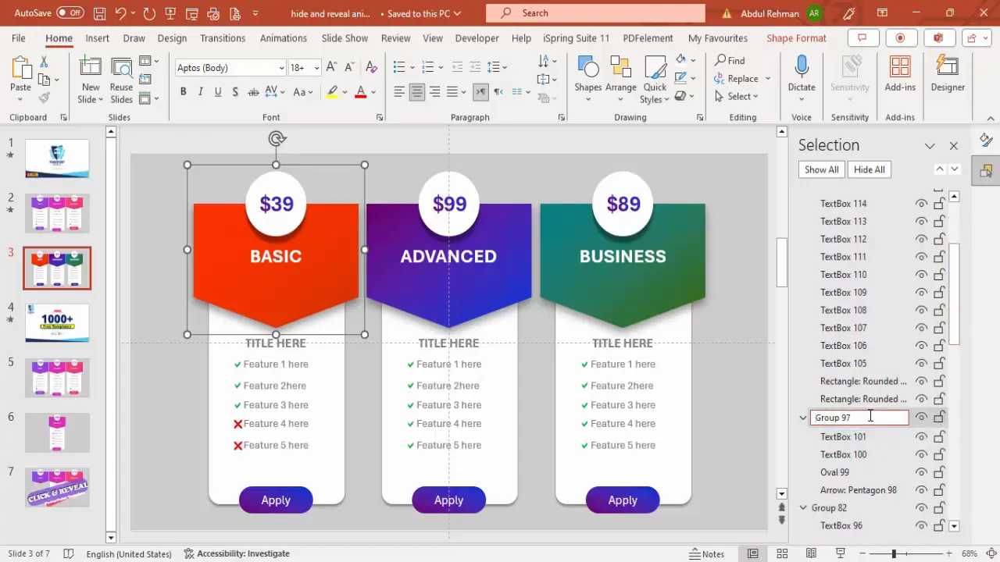Click Apply button under BASIC card
Image resolution: width=1000 pixels, height=562 pixels.
276,500
